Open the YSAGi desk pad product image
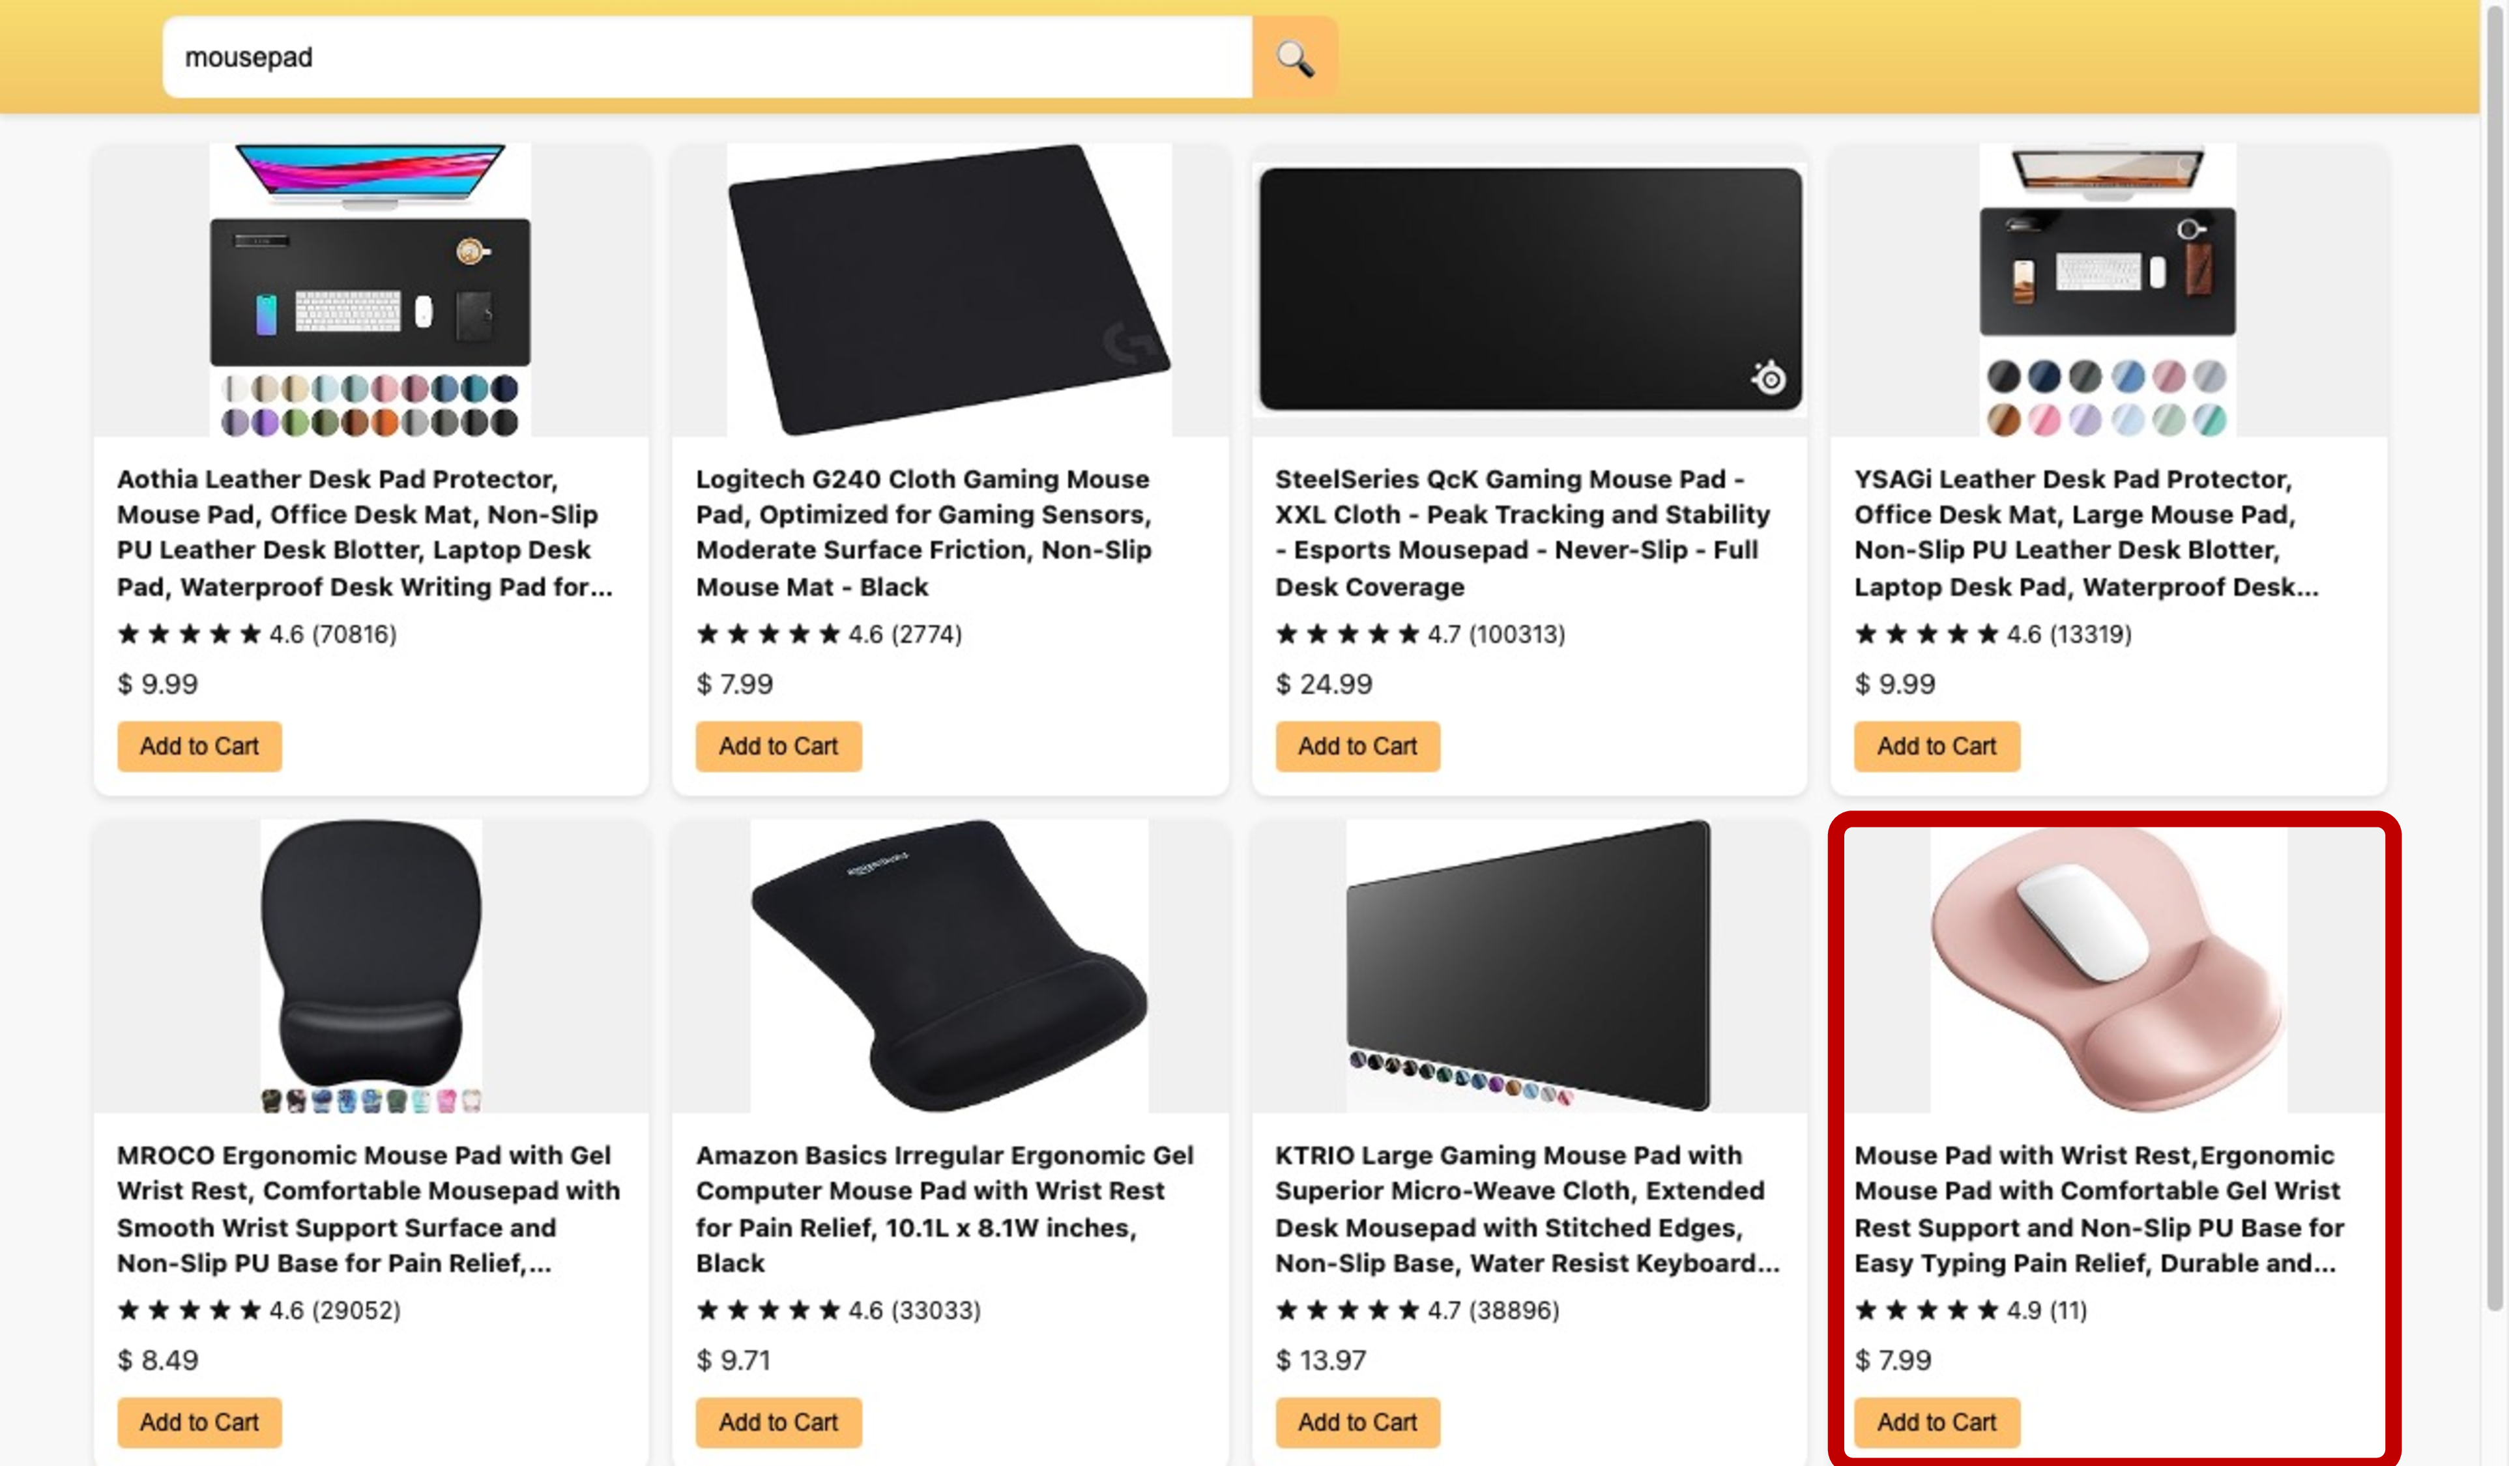The image size is (2509, 1466). [2108, 290]
